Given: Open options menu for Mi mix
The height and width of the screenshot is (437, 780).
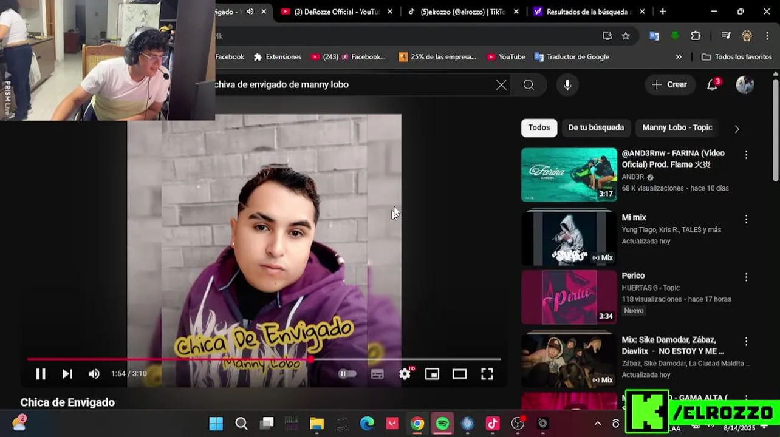Looking at the screenshot, I should coord(747,219).
